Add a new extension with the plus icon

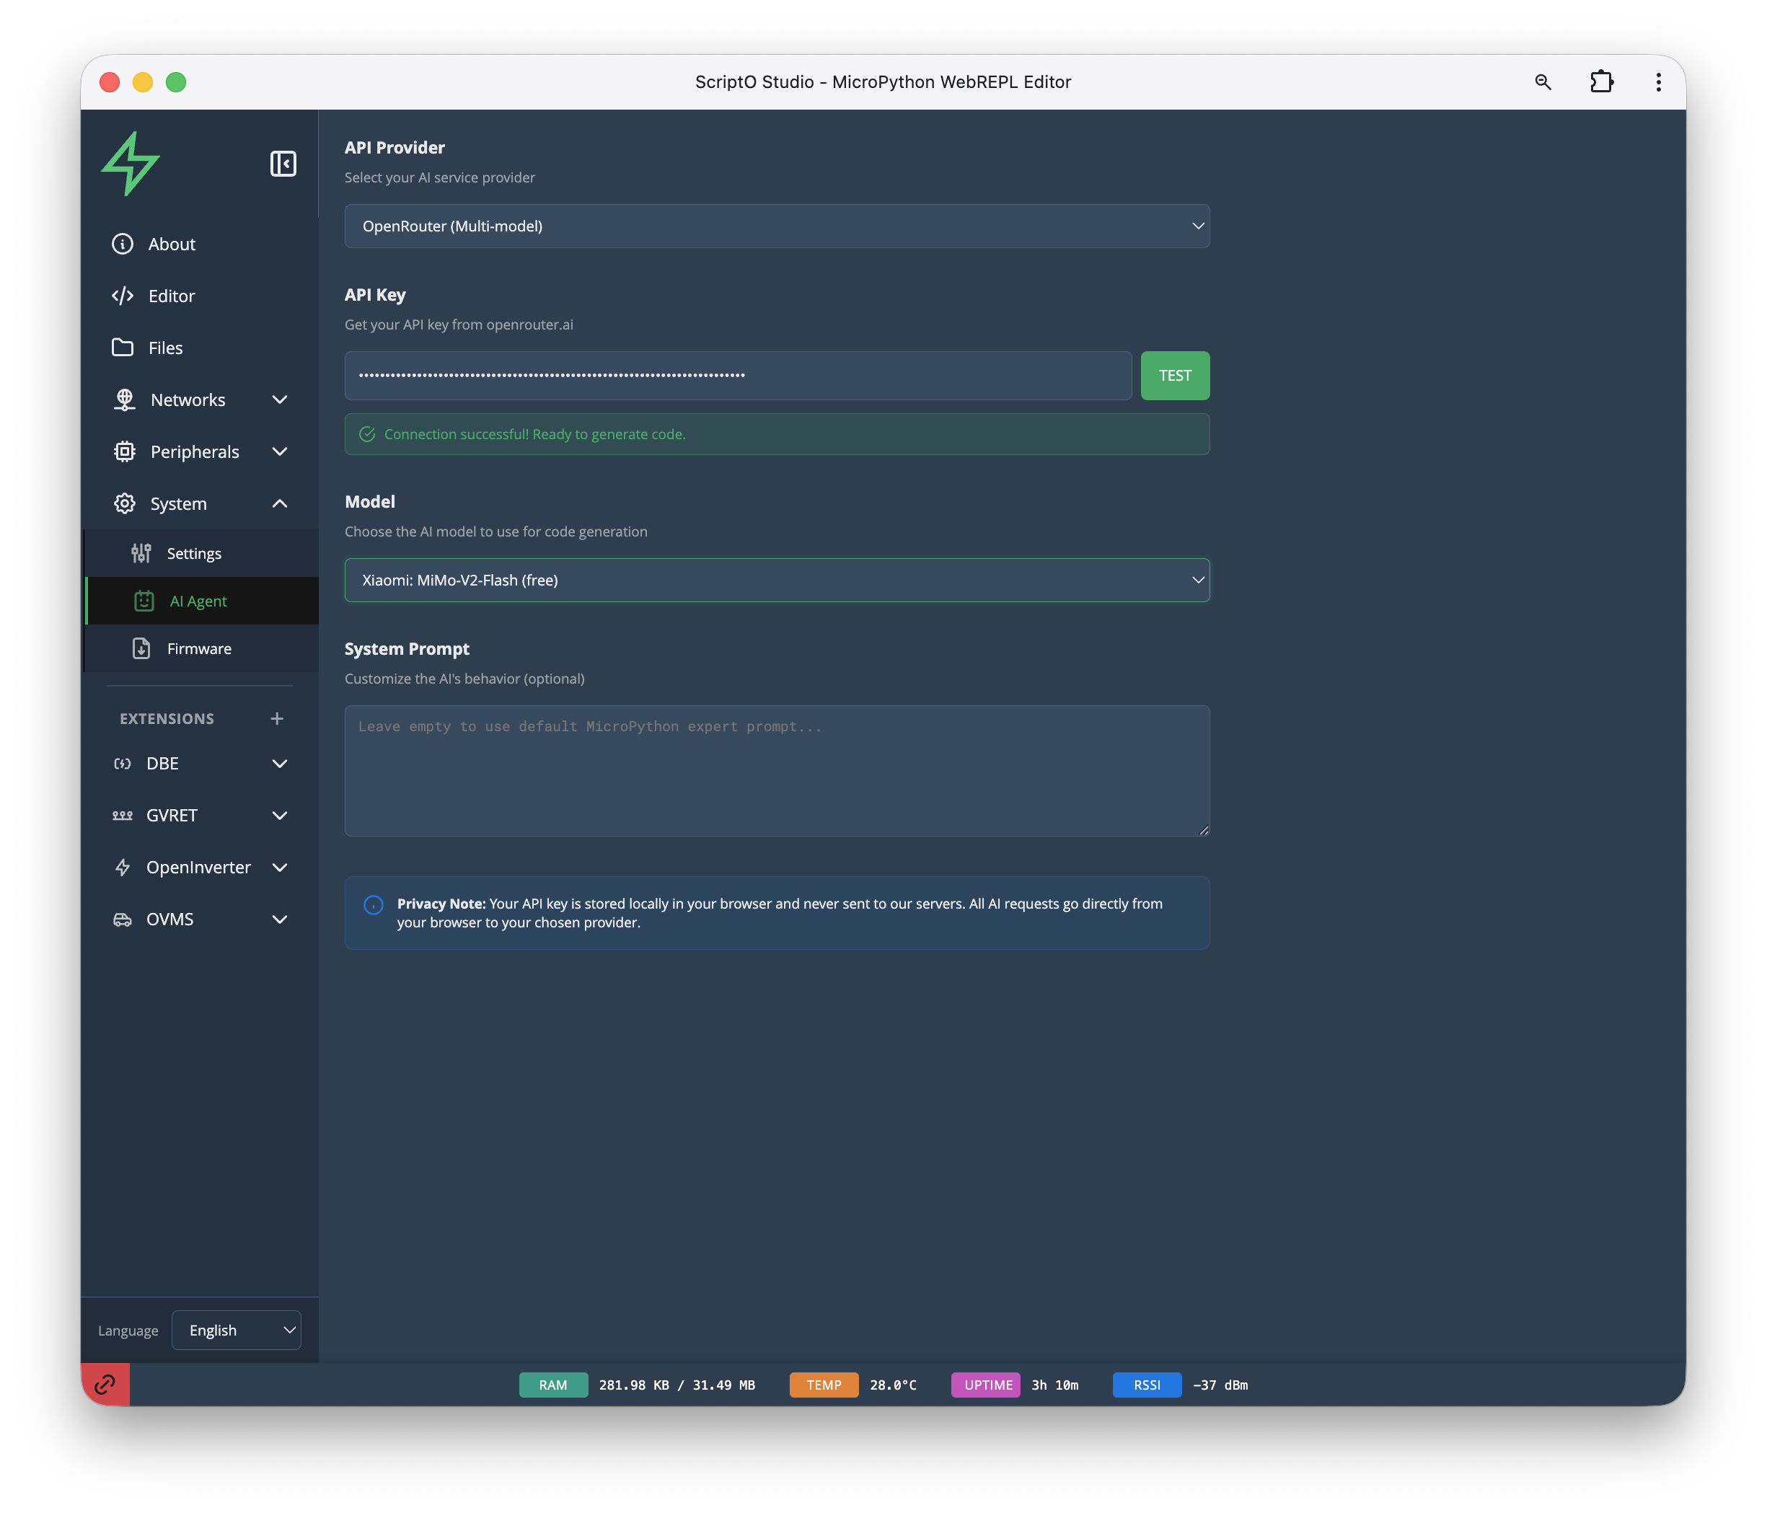click(277, 719)
